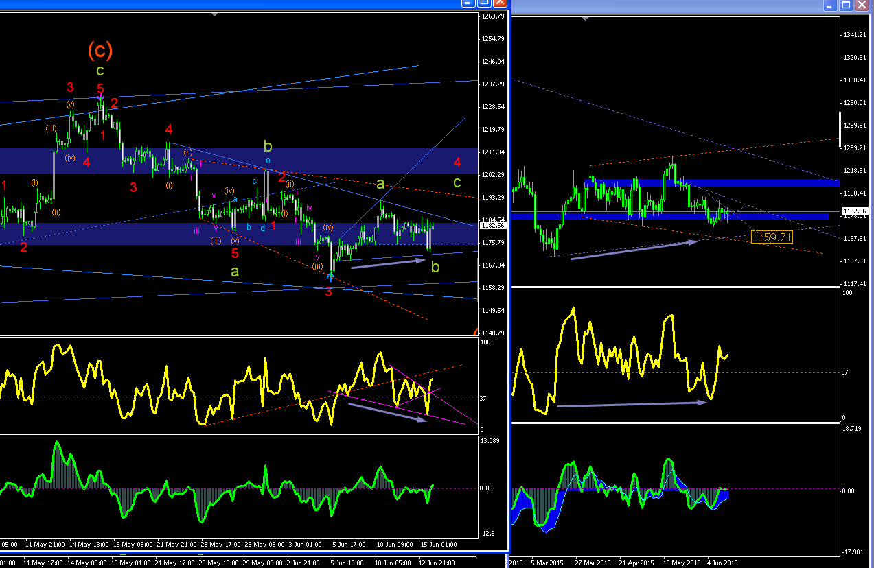Minimize the right chart window
874x568 pixels.
click(x=831, y=5)
